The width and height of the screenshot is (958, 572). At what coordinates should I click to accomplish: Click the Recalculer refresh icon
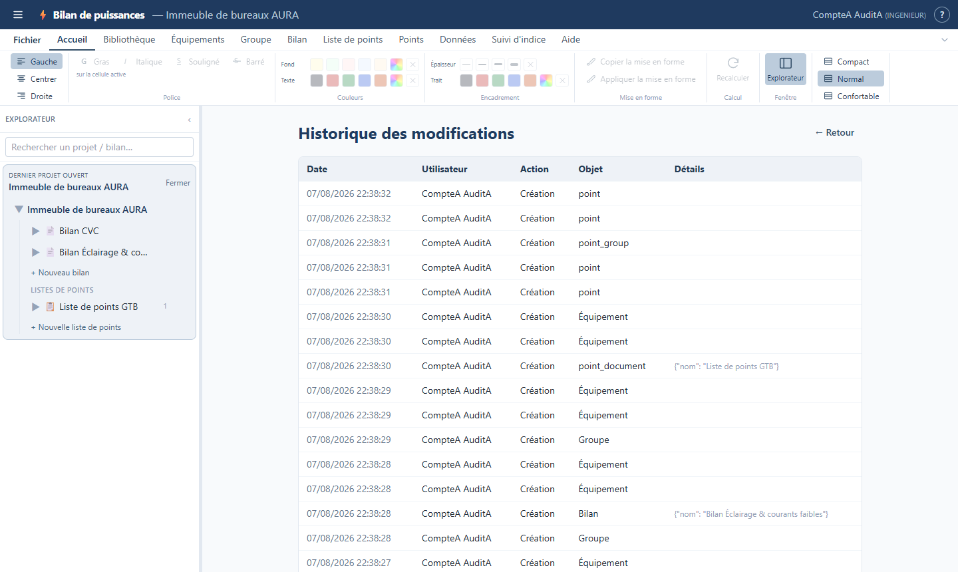733,63
